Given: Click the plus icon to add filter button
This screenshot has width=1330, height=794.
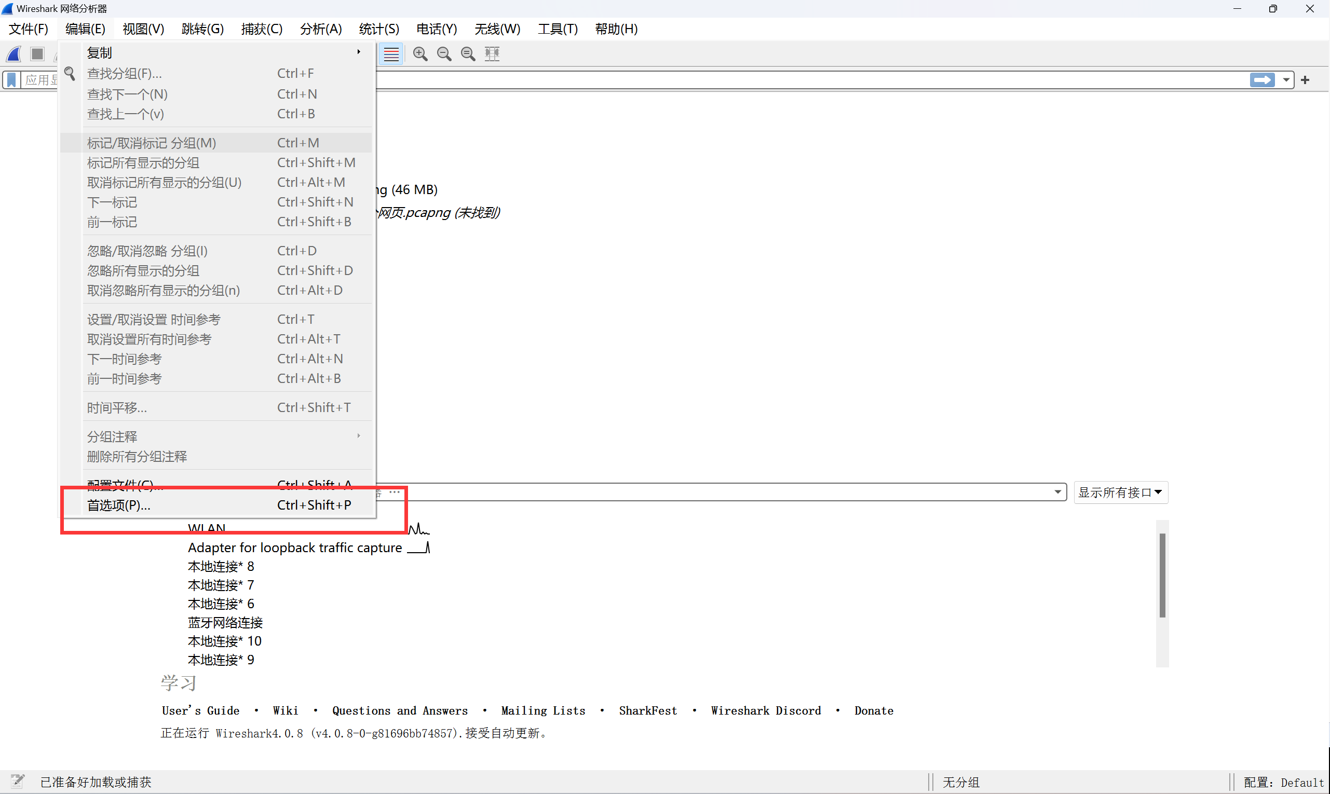Looking at the screenshot, I should pyautogui.click(x=1305, y=79).
